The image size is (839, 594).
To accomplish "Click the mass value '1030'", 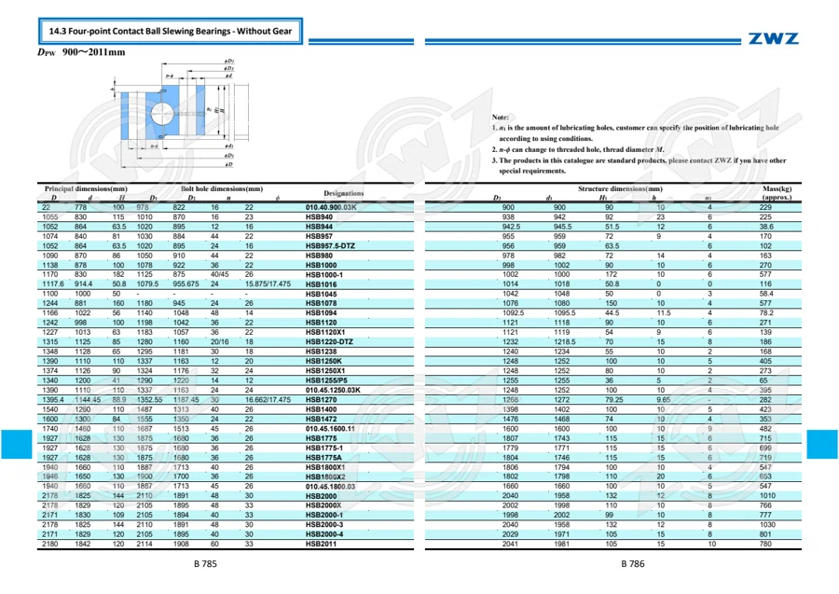I will [x=767, y=524].
